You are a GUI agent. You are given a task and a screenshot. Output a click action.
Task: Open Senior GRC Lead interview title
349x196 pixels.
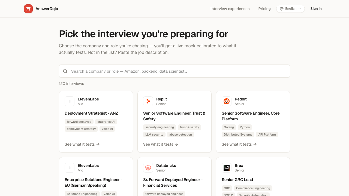pyautogui.click(x=237, y=180)
